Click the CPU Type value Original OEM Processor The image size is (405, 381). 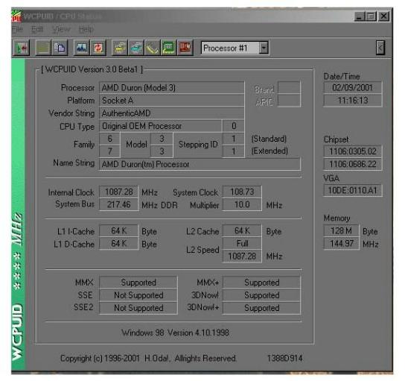tap(160, 126)
